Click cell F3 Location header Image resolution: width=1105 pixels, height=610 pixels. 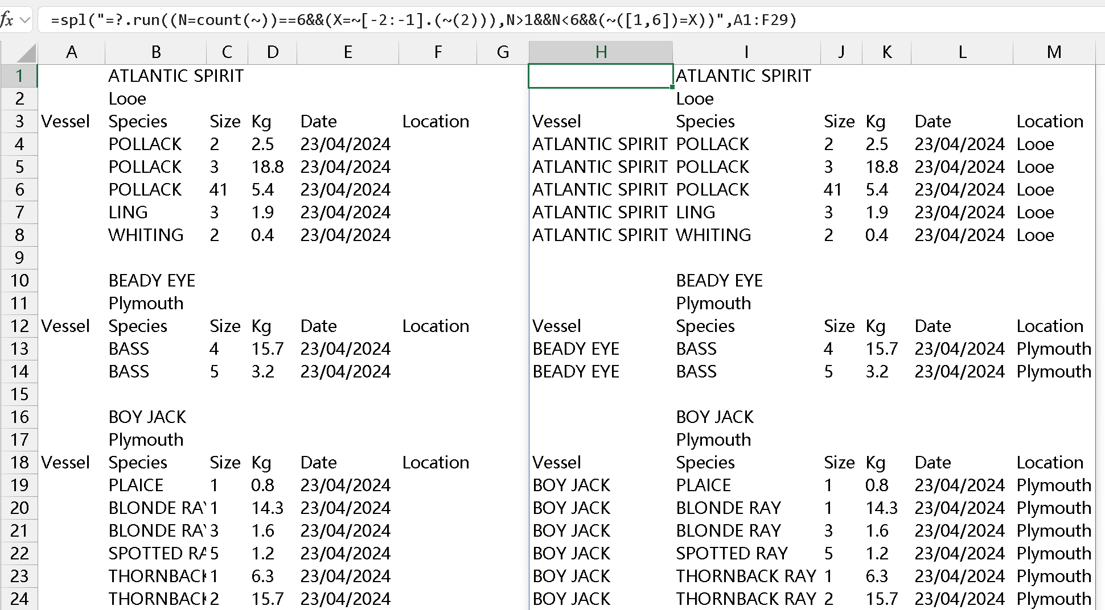436,122
